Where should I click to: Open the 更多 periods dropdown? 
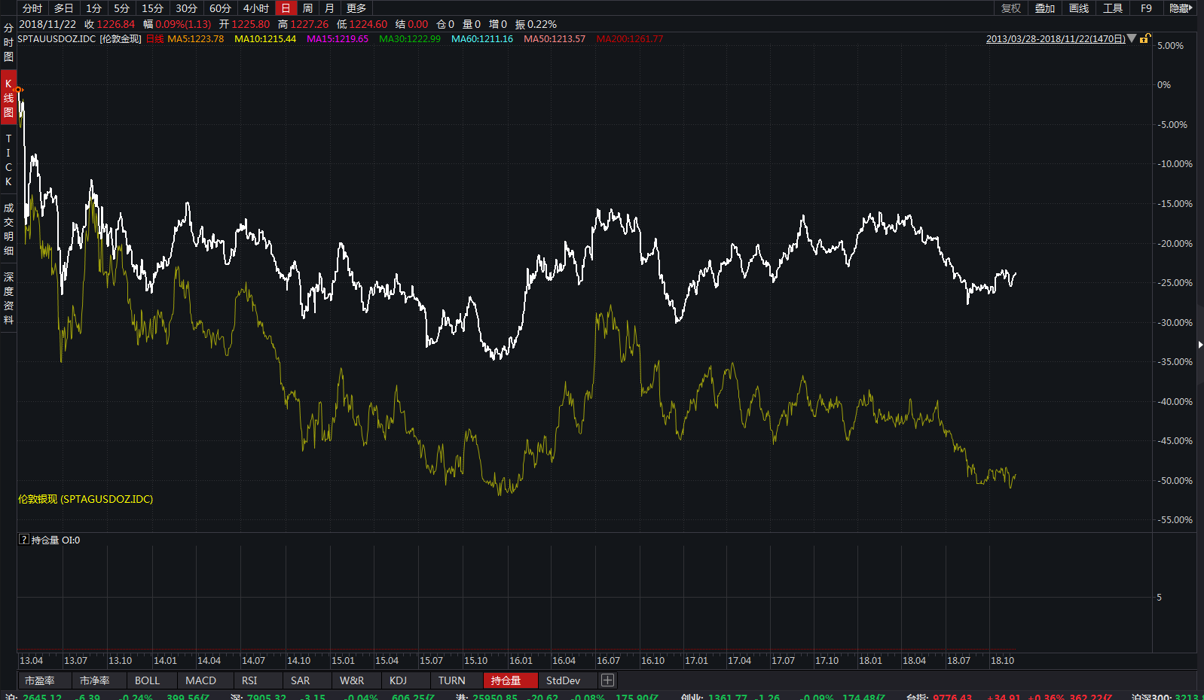click(356, 8)
